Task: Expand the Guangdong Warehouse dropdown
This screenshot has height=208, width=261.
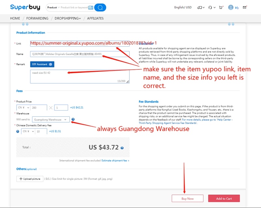Action: 51,119
